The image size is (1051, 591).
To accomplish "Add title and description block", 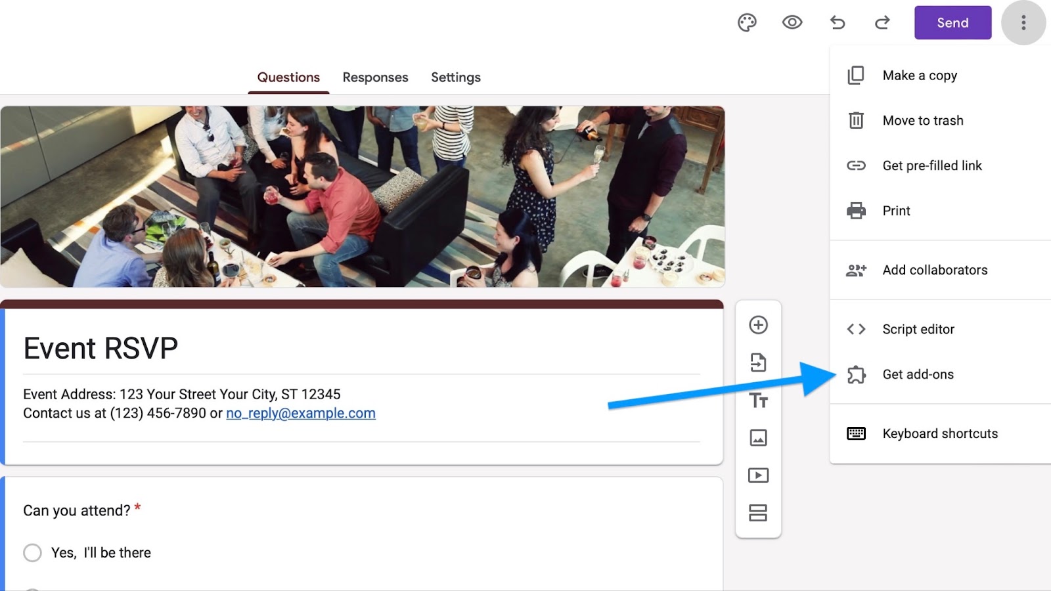I will pos(758,400).
